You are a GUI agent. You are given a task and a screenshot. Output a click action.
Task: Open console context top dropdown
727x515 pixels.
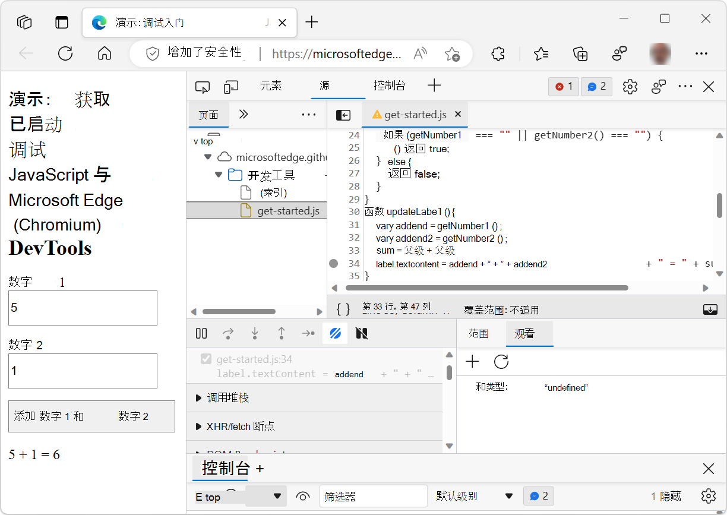(239, 497)
